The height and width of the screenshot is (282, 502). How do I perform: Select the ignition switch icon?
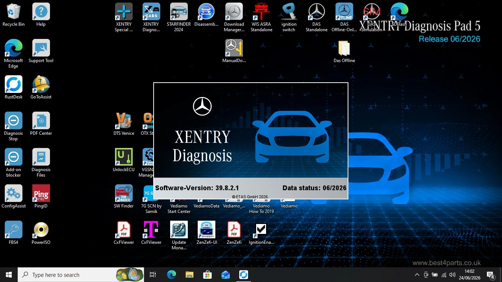tap(289, 18)
